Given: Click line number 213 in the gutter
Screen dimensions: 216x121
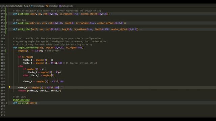Looking at the screenshot, I should 3,115.
